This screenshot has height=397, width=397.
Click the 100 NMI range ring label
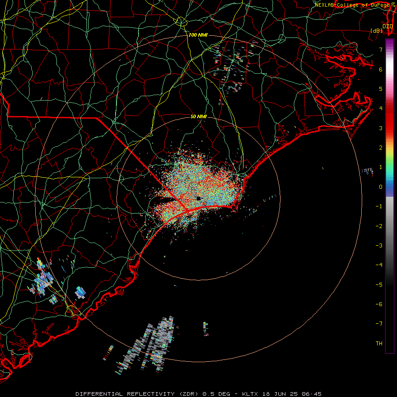(198, 35)
